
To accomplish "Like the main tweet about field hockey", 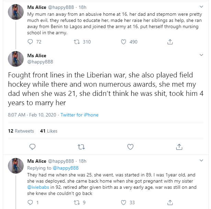I will tap(130, 147).
